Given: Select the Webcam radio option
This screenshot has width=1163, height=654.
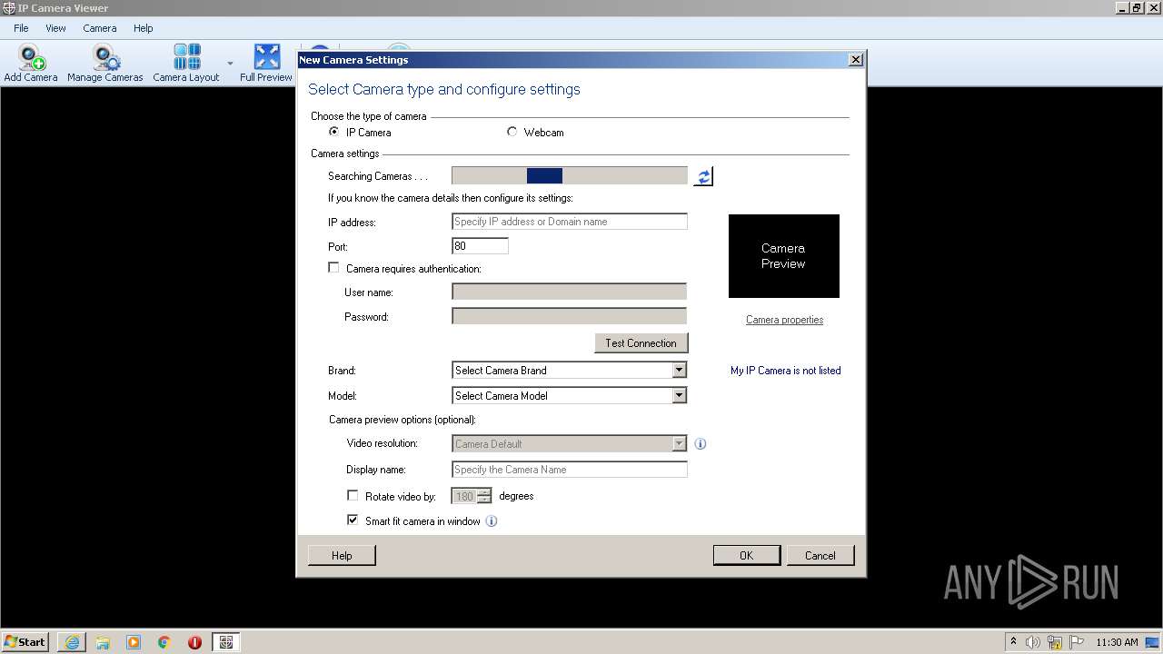Looking at the screenshot, I should point(512,132).
